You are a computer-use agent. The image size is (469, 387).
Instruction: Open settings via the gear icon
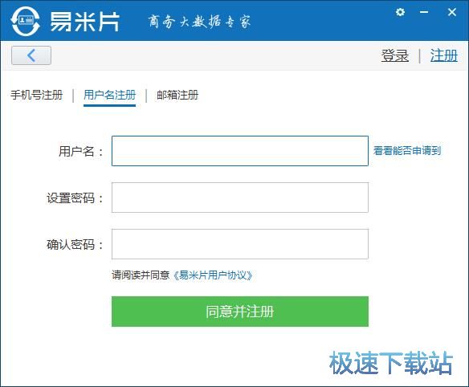[400, 12]
